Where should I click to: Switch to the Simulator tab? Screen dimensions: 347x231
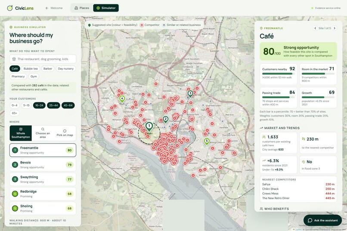point(106,8)
